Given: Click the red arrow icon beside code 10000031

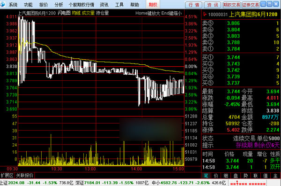Looking at the screenshot, I should (205, 14).
